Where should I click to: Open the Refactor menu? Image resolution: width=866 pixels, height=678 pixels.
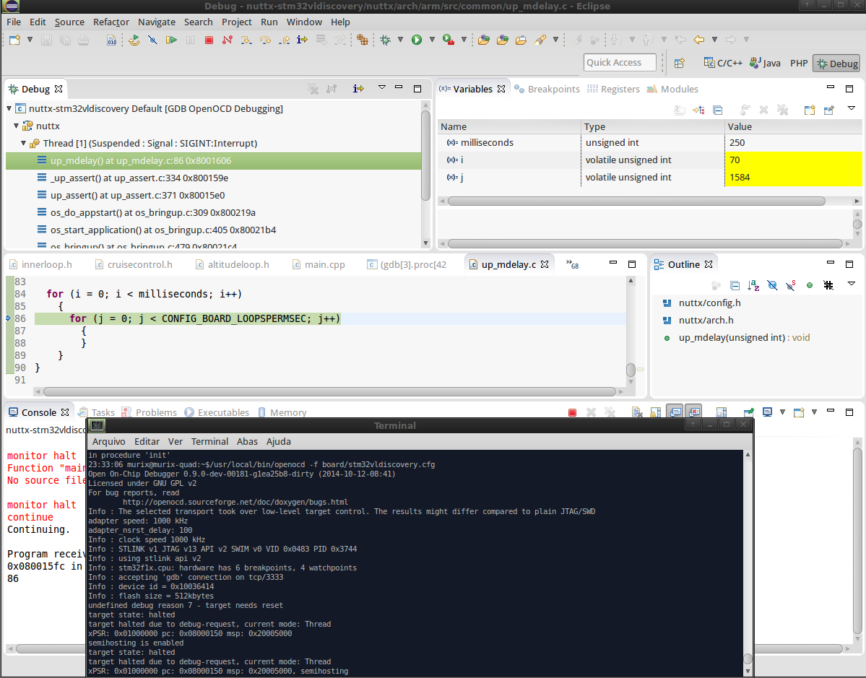click(x=111, y=22)
